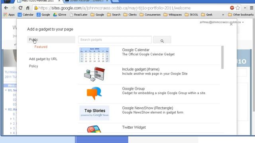Select the Include gadget iframe thumbnail
Image resolution: width=255 pixels, height=143 pixels.
click(94, 74)
